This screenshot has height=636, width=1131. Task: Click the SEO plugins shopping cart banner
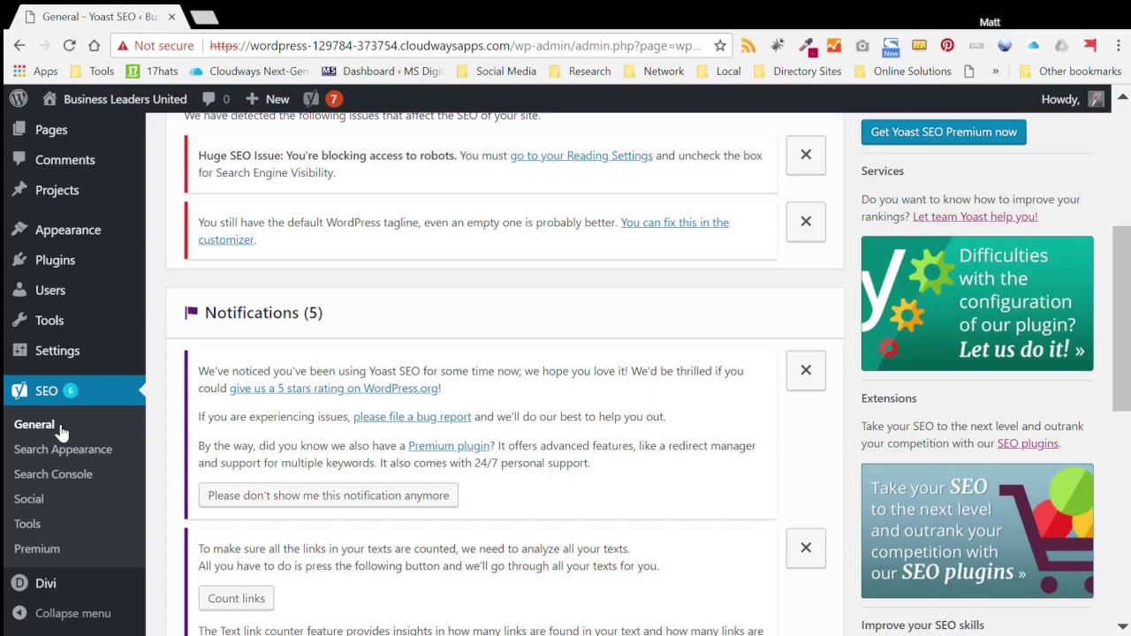point(977,531)
